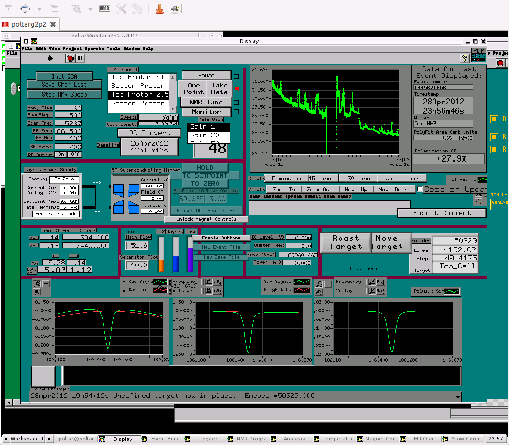Viewport: 509px width, 445px height.
Task: Open the Operate menu
Action: click(x=94, y=49)
